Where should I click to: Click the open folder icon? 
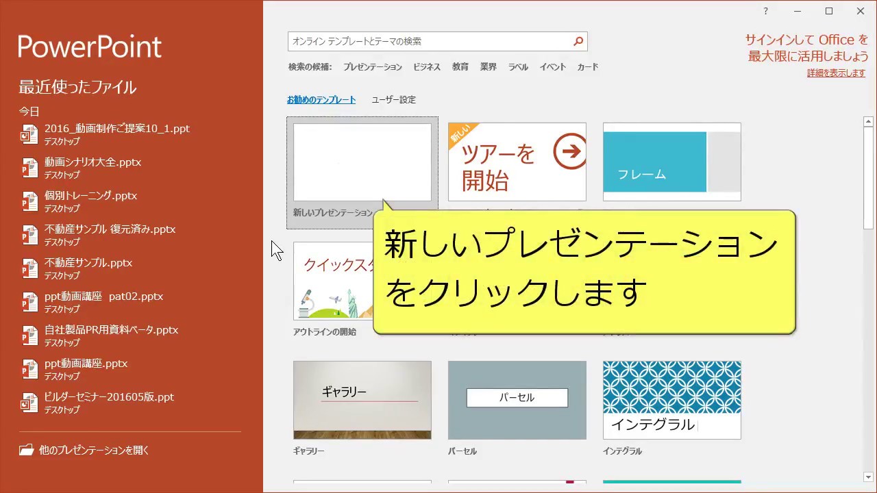pos(26,451)
